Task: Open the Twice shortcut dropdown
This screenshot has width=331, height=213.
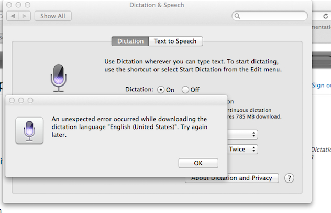Action: click(243, 150)
